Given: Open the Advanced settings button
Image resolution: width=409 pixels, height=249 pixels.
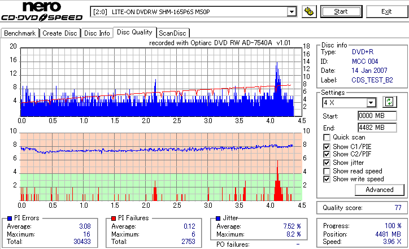Looking at the screenshot, I should [380, 190].
